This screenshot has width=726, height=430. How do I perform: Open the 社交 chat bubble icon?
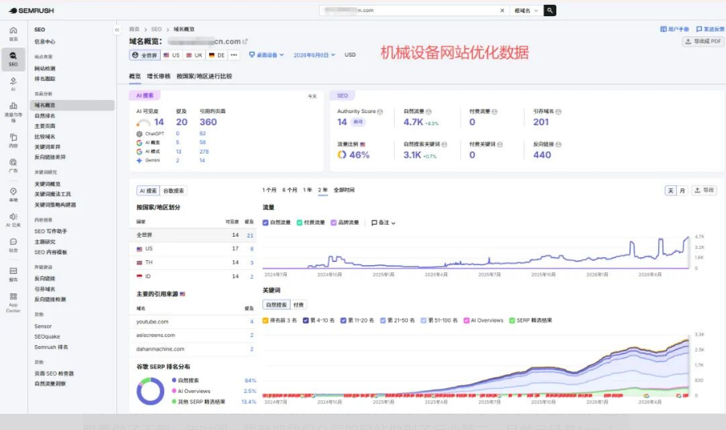pyautogui.click(x=13, y=242)
